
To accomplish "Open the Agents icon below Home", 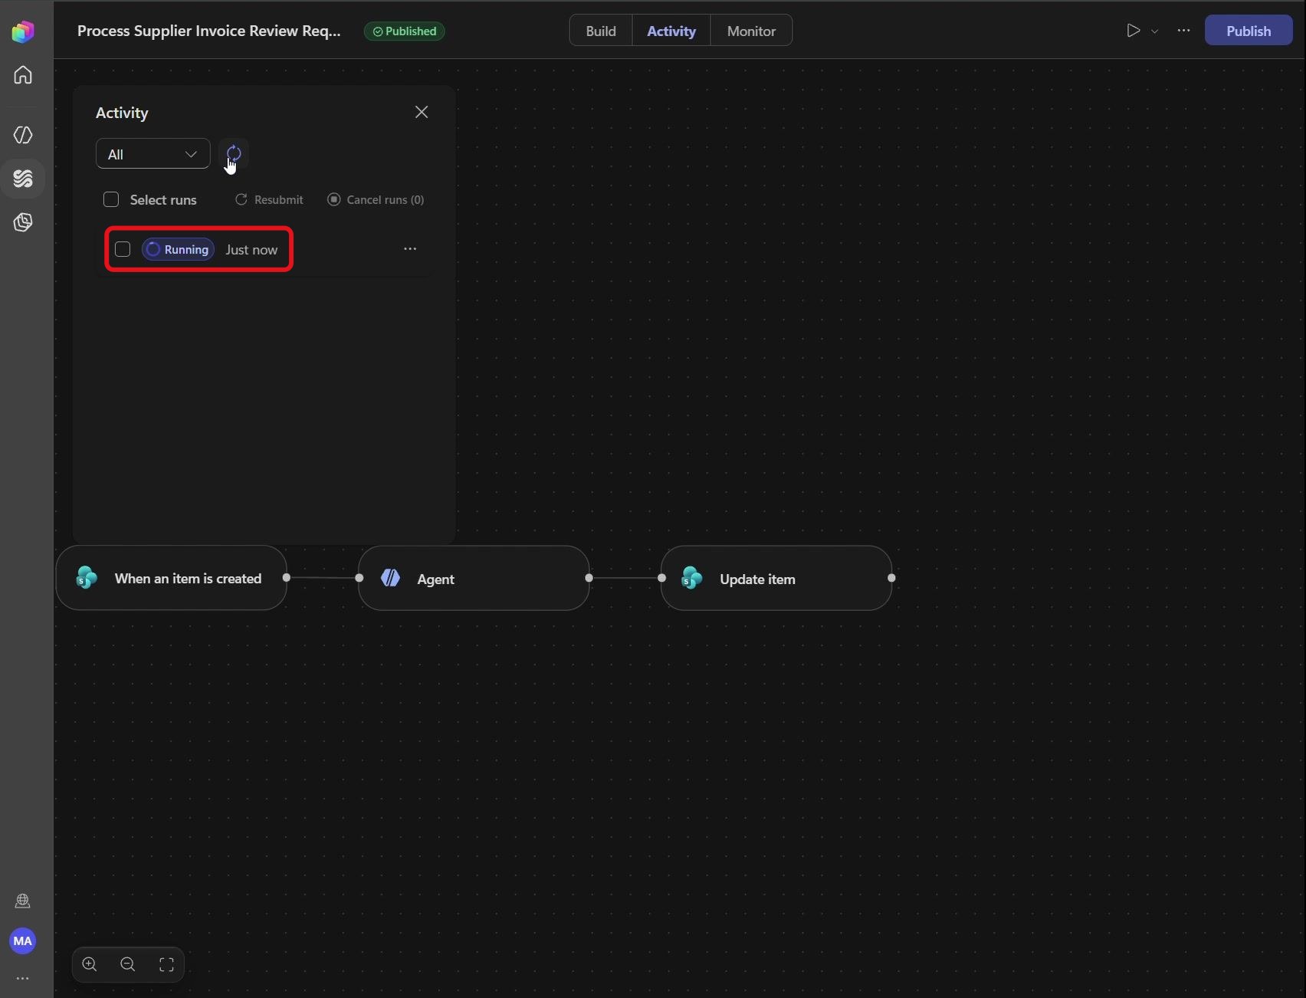I will 23,135.
